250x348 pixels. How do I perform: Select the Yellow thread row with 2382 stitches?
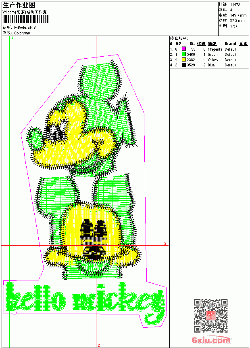(209, 60)
